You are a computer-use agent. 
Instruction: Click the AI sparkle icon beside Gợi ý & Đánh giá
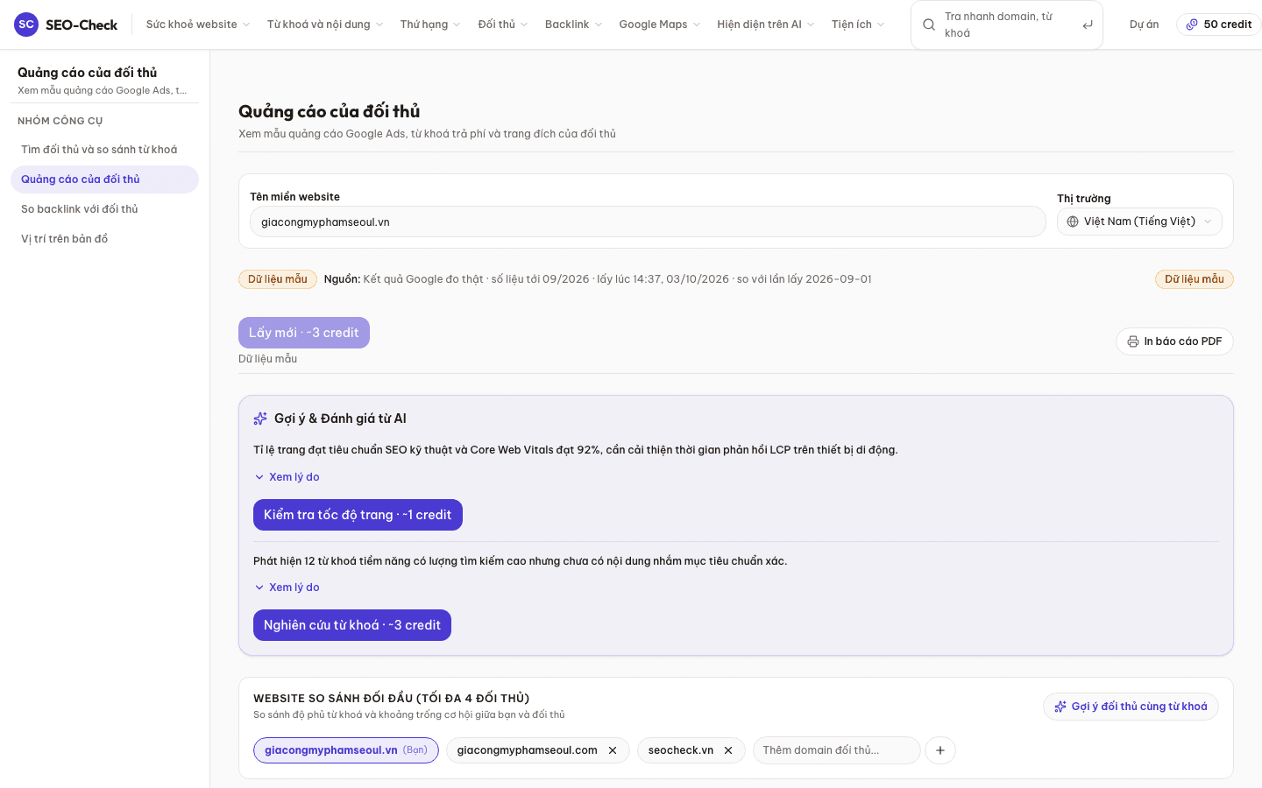pyautogui.click(x=260, y=419)
